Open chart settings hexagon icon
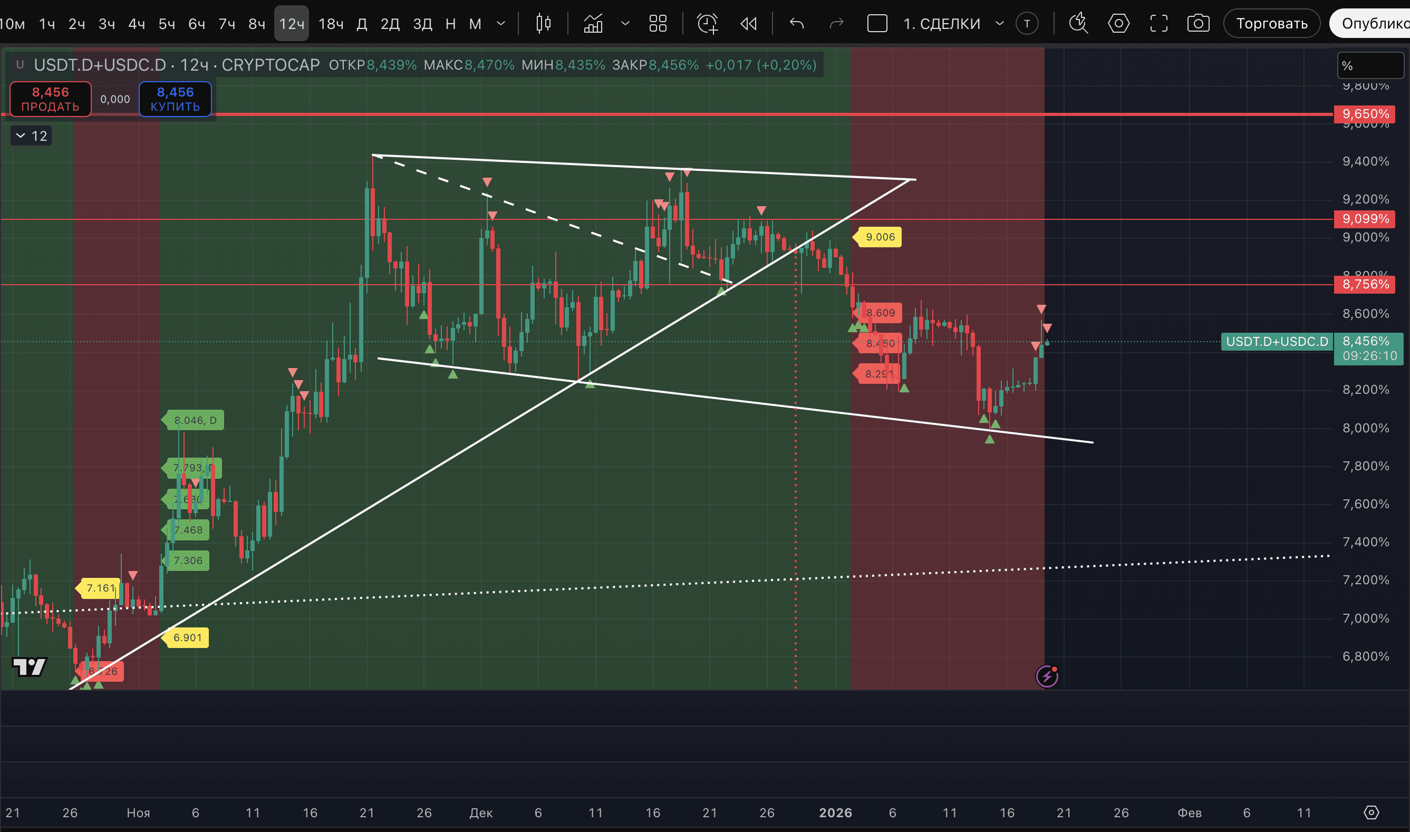 1118,24
